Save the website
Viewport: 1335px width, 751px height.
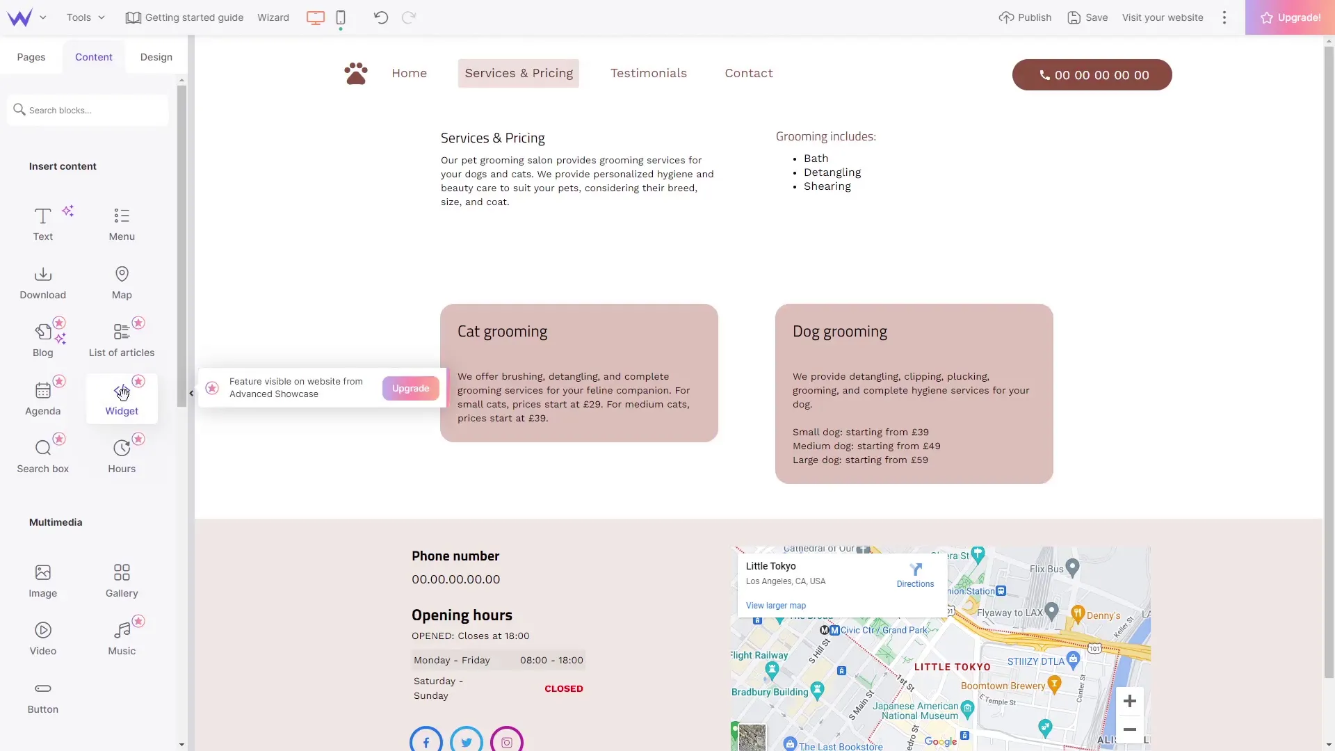[1087, 17]
